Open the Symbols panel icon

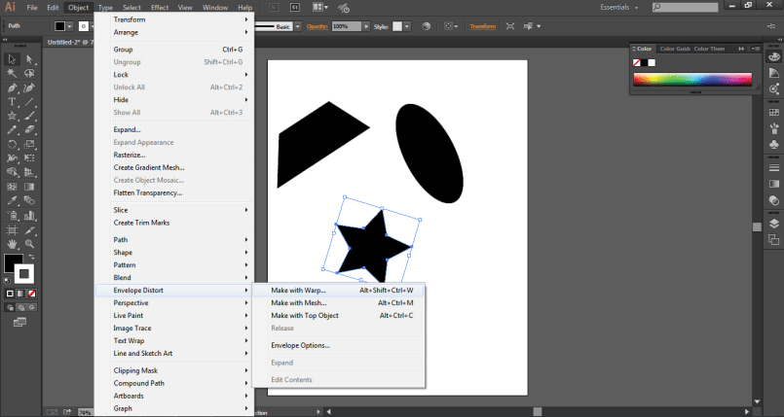pos(773,144)
